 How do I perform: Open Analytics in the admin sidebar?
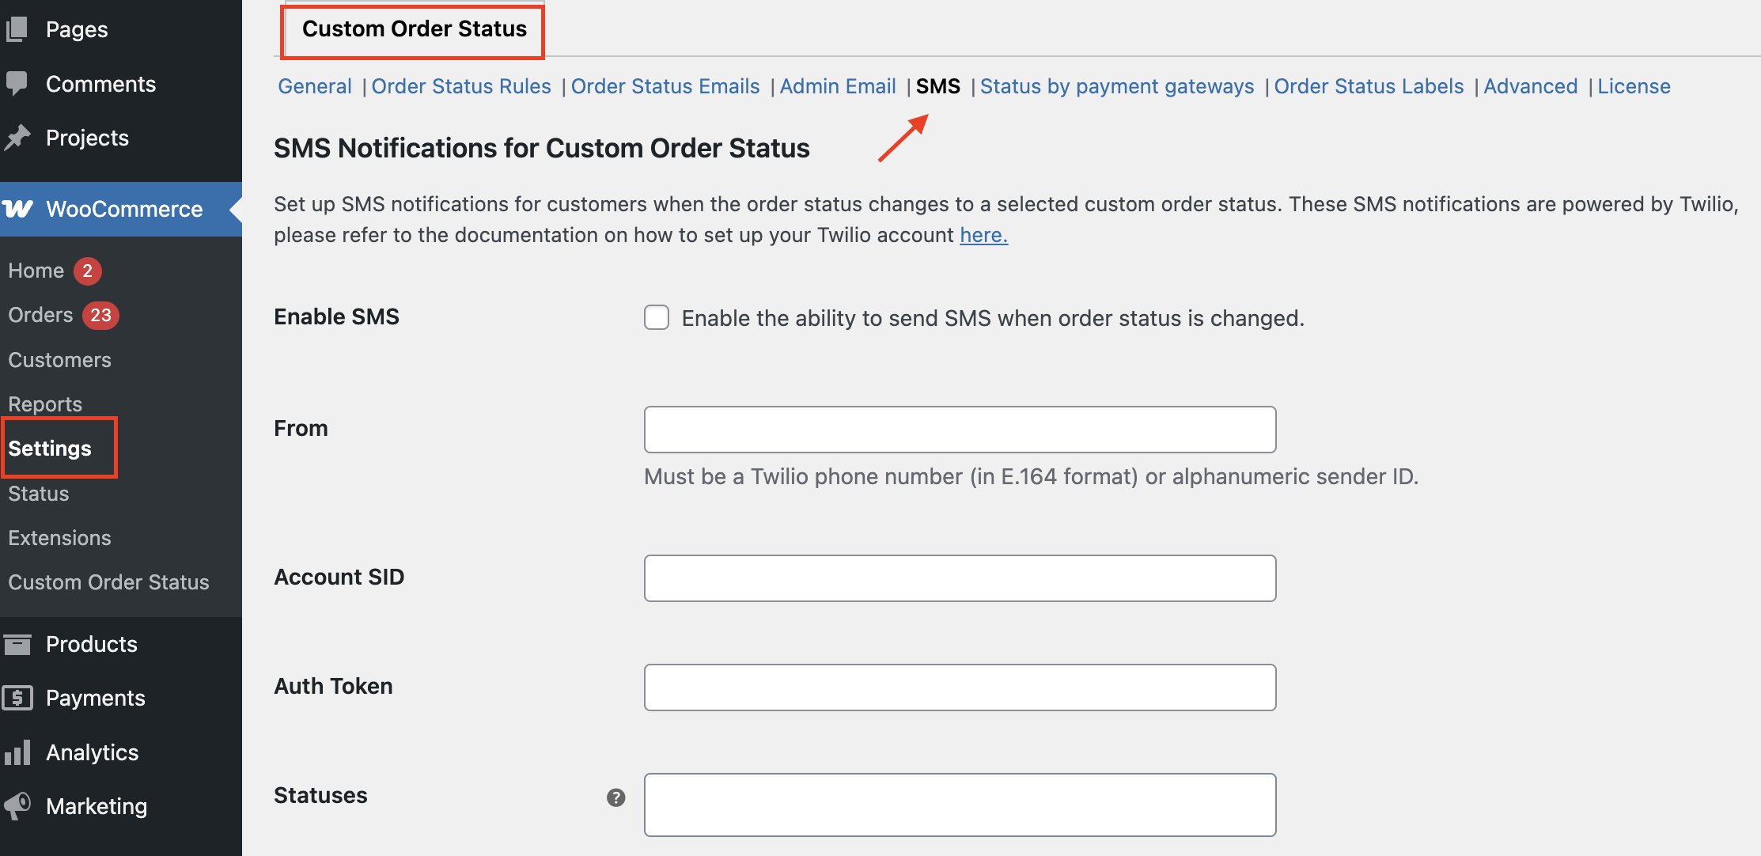(92, 752)
